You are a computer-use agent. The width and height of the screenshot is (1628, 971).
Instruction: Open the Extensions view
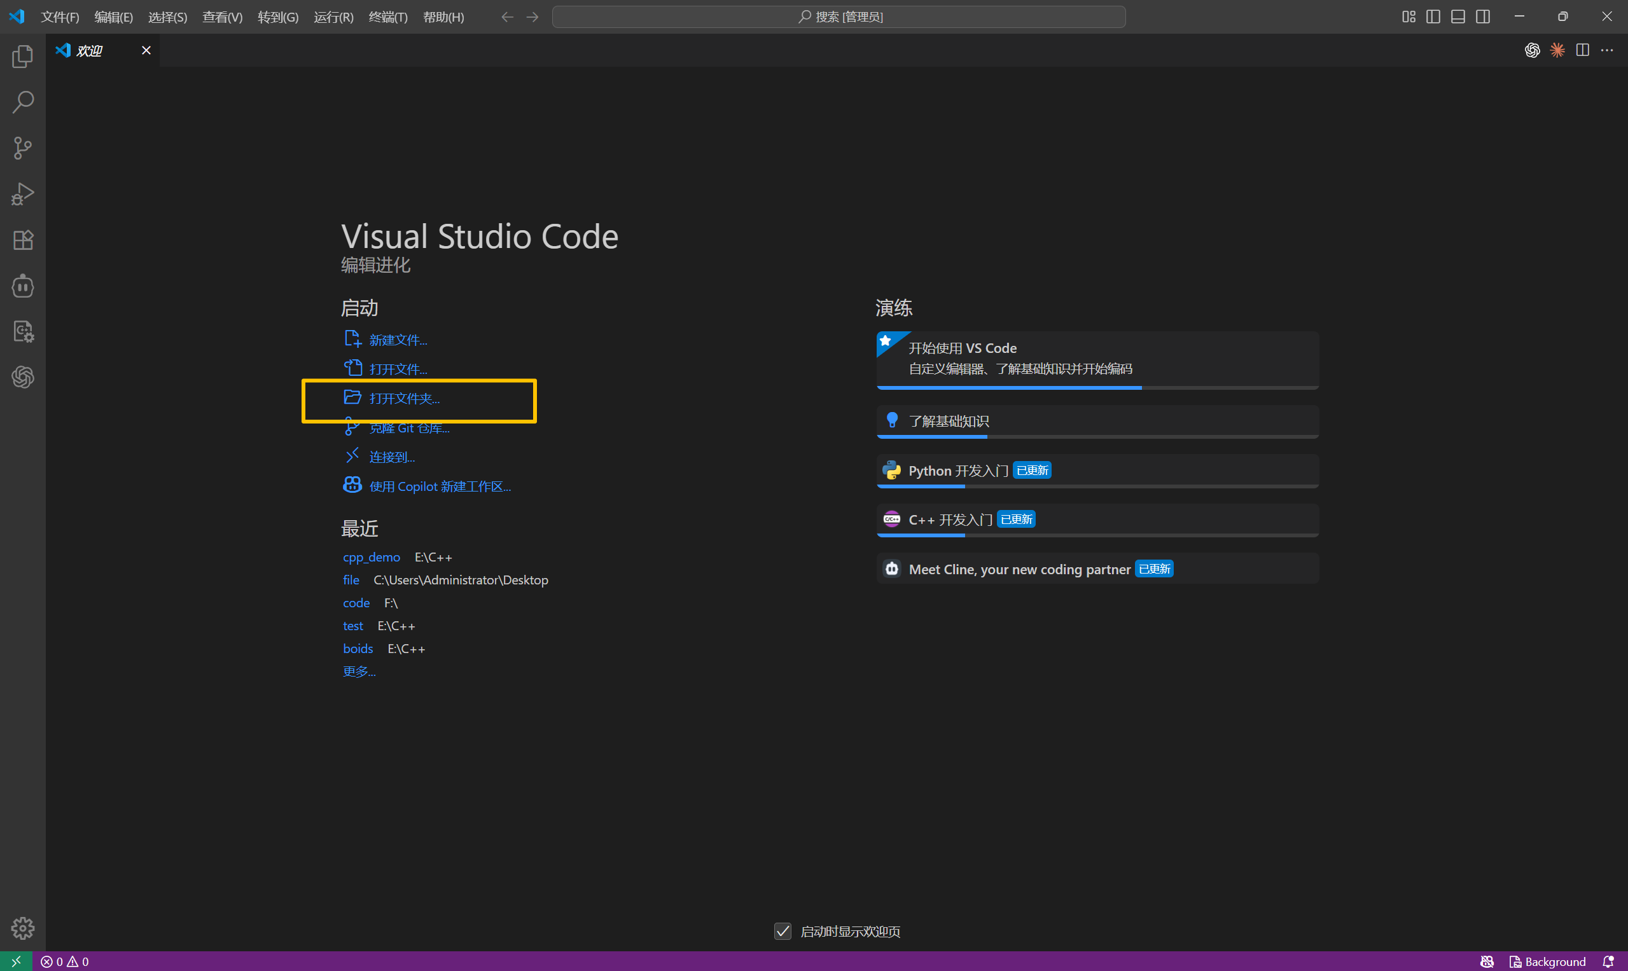[x=23, y=240]
